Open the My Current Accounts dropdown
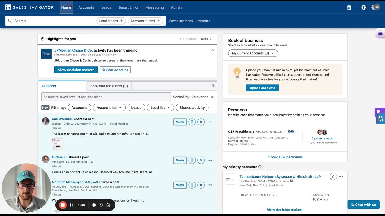The width and height of the screenshot is (385, 216). tap(253, 53)
